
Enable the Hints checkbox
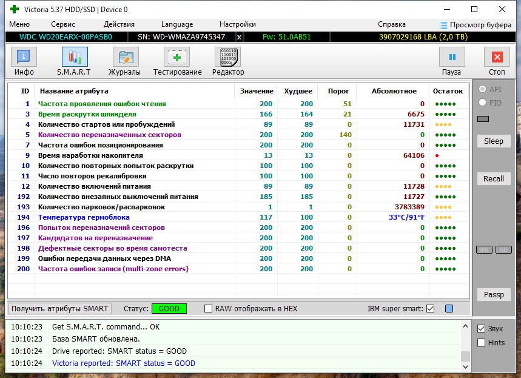click(x=481, y=342)
